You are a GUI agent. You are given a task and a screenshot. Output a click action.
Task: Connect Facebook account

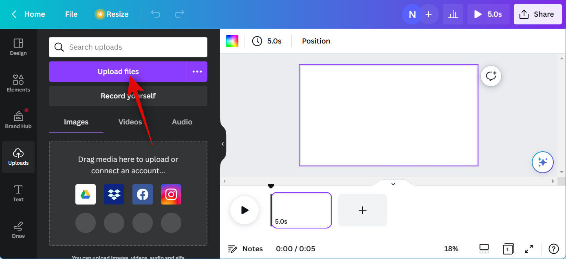pyautogui.click(x=143, y=194)
